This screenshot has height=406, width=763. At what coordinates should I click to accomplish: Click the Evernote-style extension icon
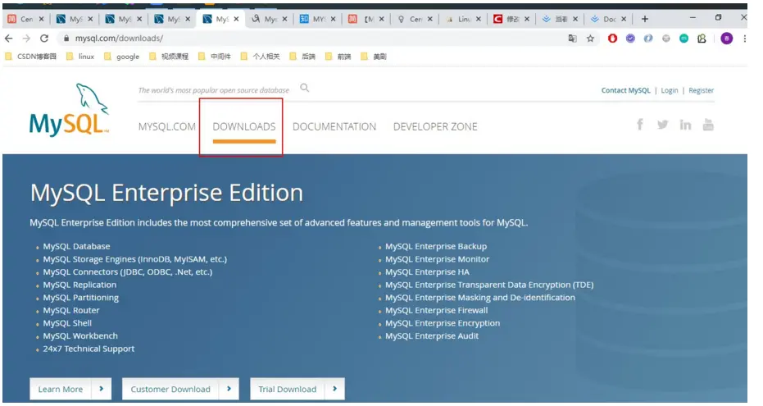coord(702,39)
